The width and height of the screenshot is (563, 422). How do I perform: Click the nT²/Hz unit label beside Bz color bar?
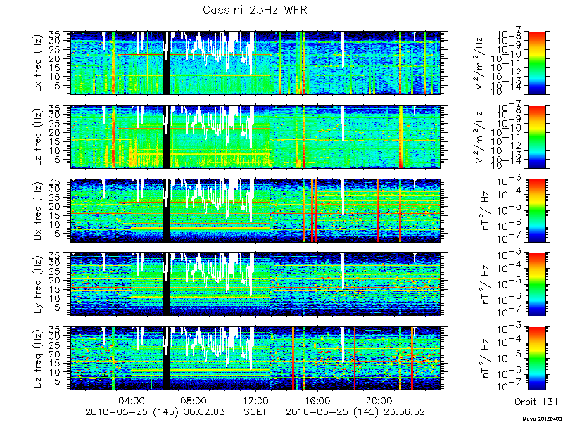coord(484,359)
